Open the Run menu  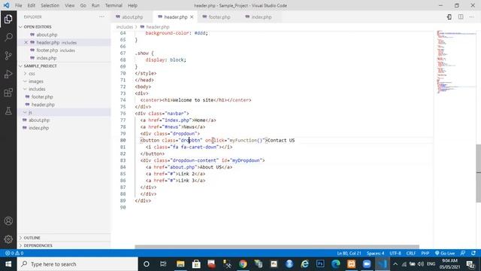coord(95,5)
